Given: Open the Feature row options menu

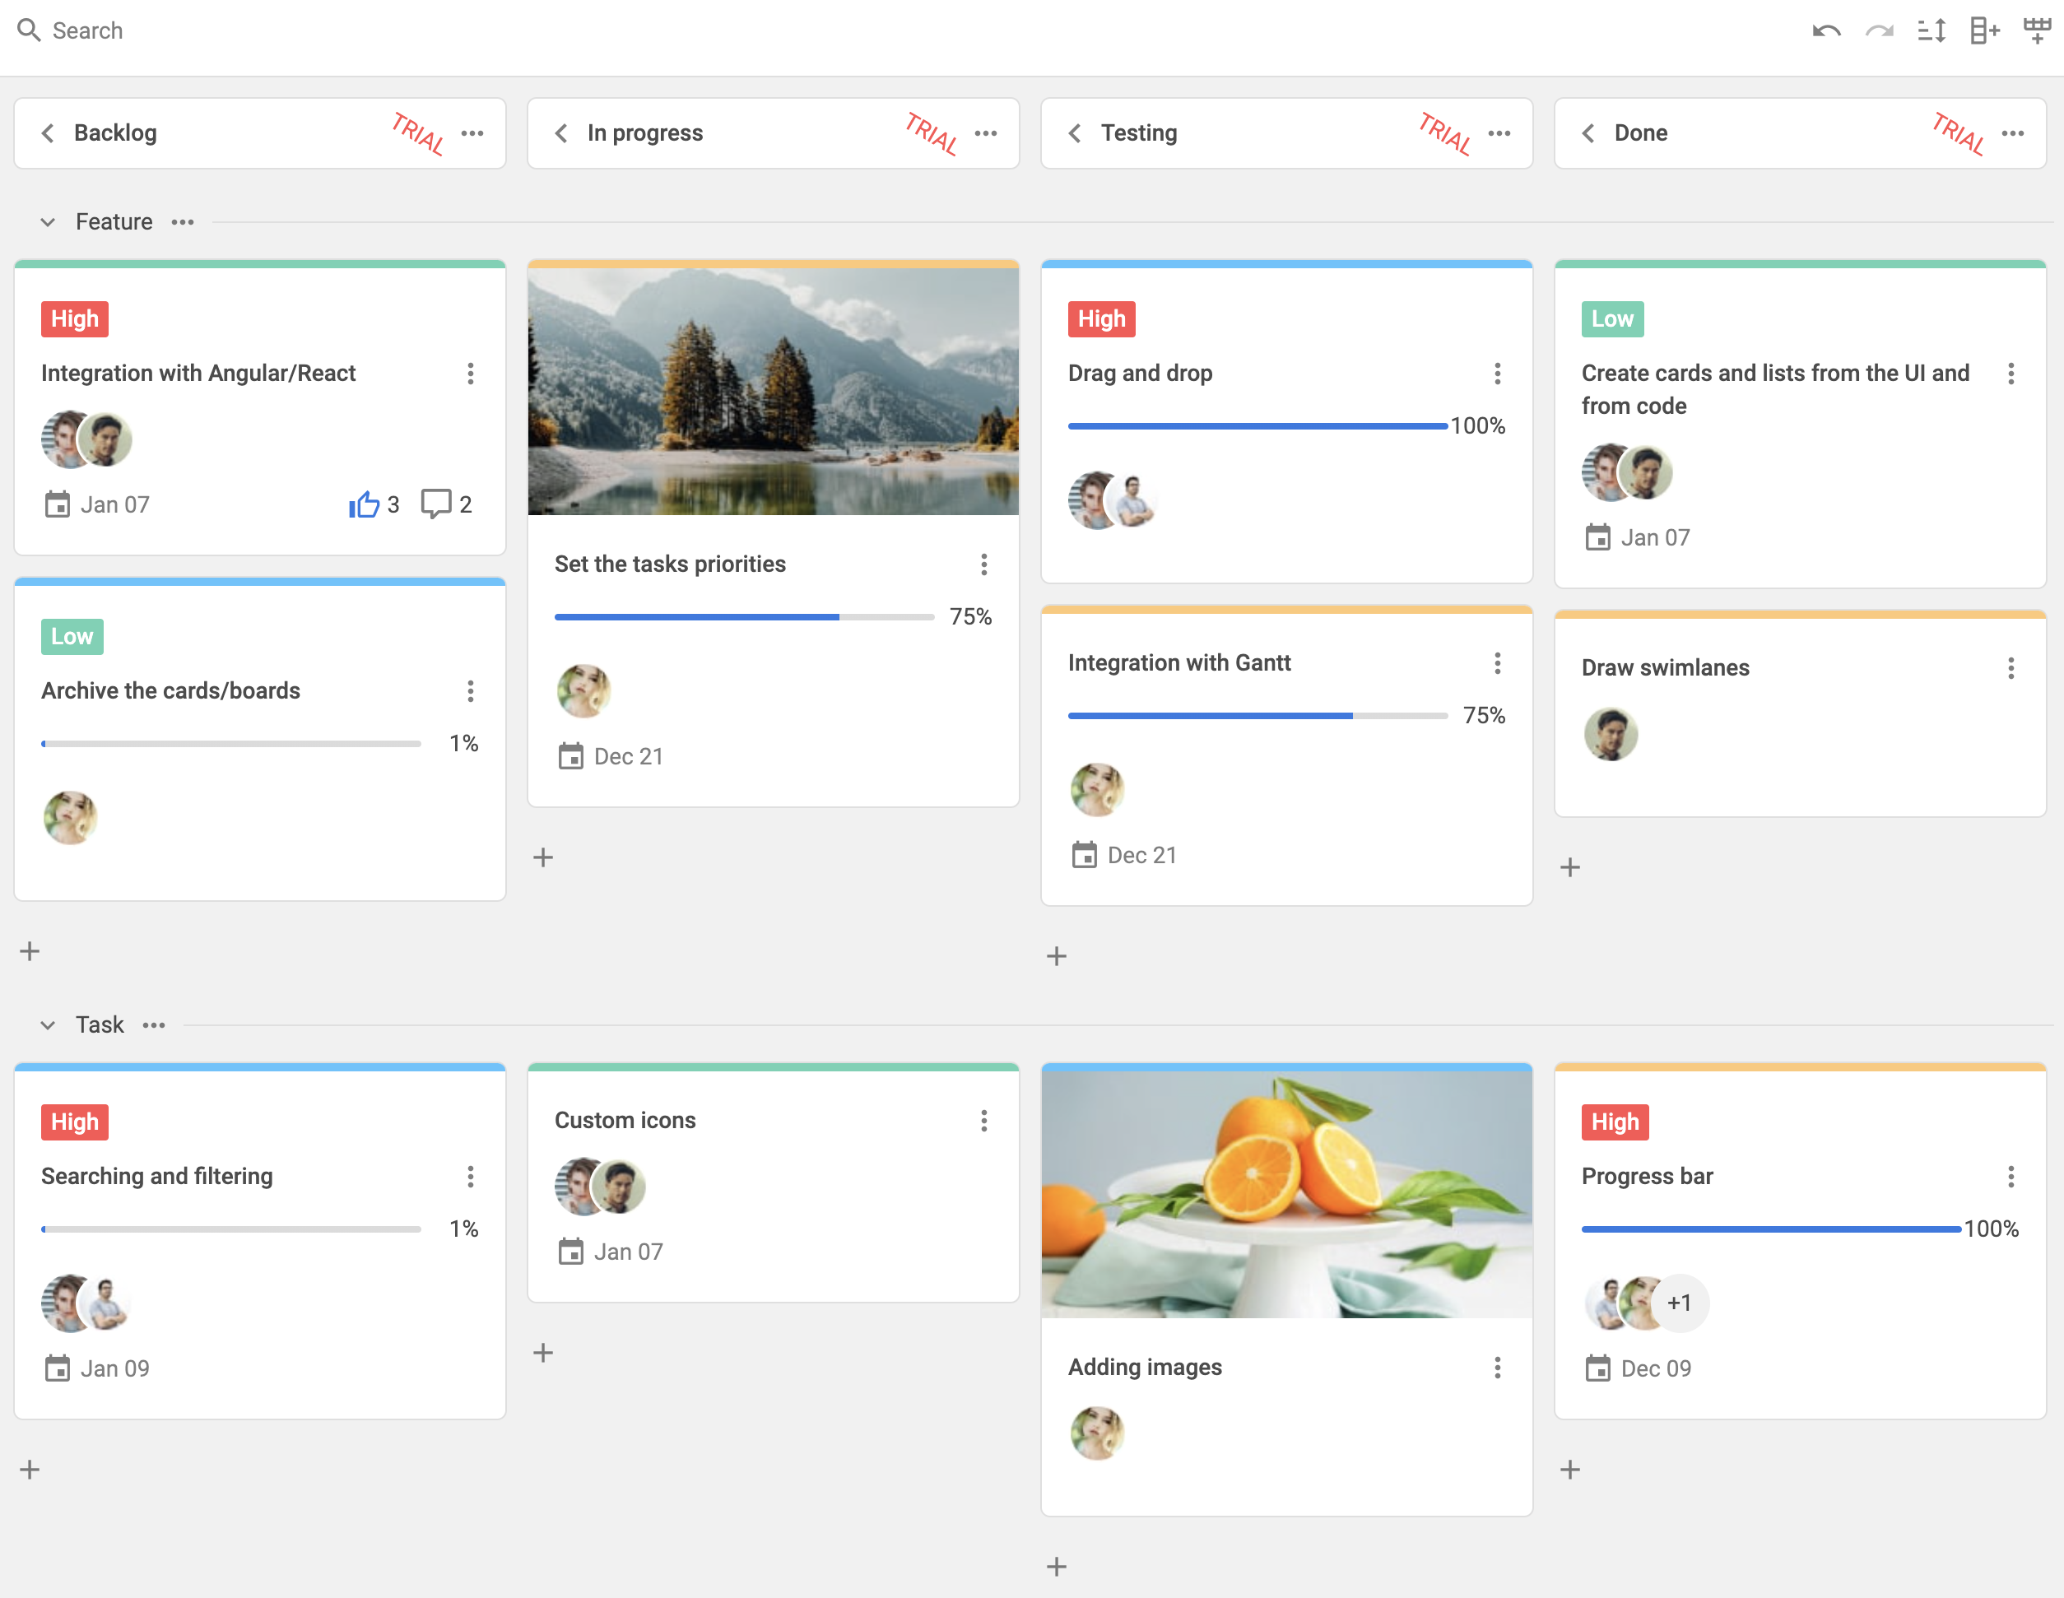Looking at the screenshot, I should click(183, 222).
